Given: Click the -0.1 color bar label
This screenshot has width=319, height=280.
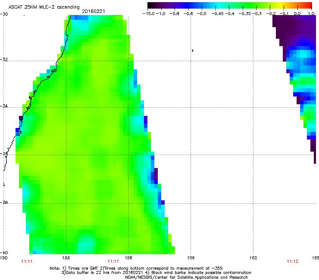Looking at the screenshot, I should (284, 14).
